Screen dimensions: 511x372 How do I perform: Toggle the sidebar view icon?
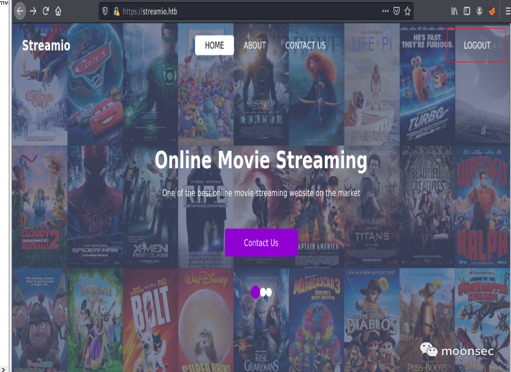click(467, 12)
